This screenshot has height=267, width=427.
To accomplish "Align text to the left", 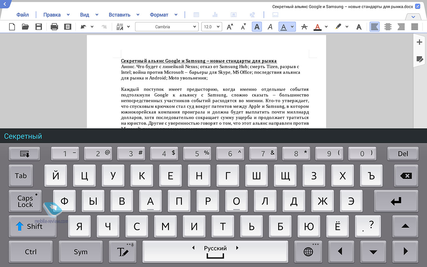I will [375, 27].
